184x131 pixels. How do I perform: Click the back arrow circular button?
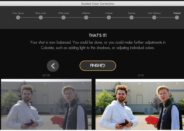53,66
